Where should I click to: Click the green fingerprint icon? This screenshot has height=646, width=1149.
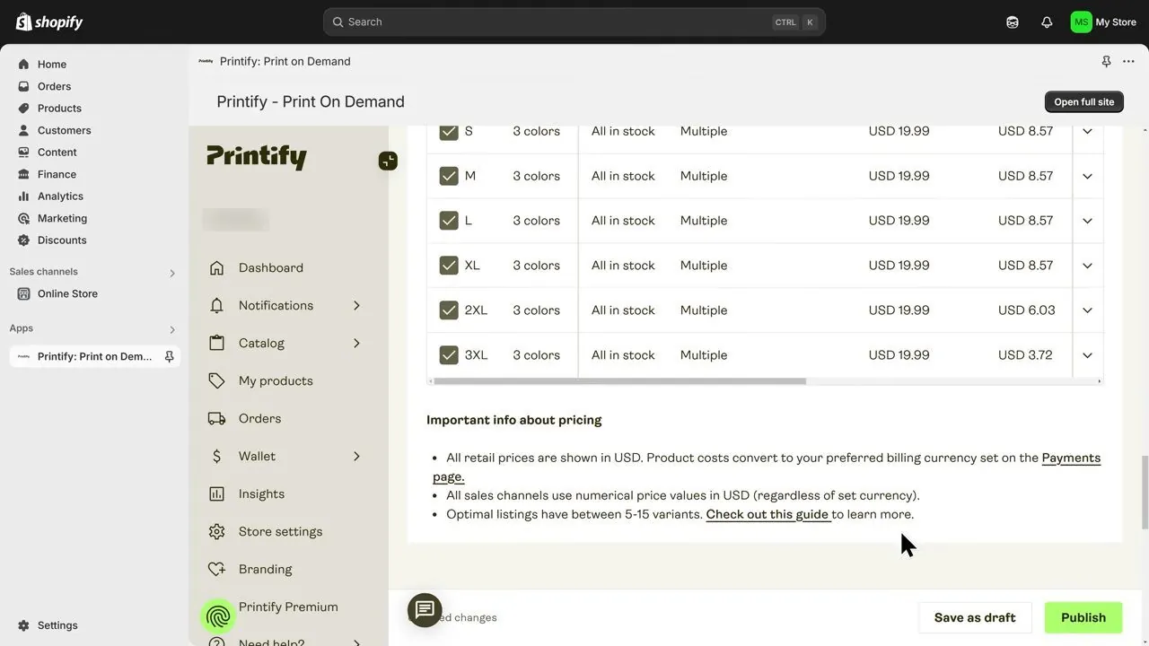click(218, 616)
